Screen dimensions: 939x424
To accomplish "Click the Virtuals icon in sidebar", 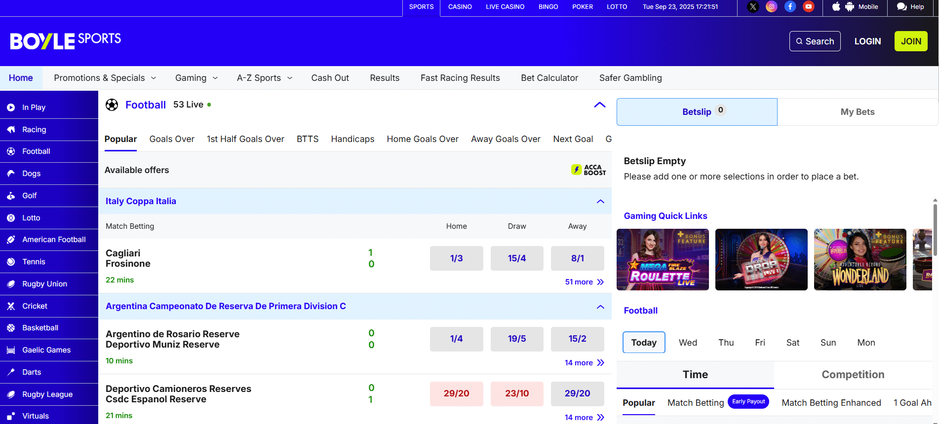I will tap(11, 416).
